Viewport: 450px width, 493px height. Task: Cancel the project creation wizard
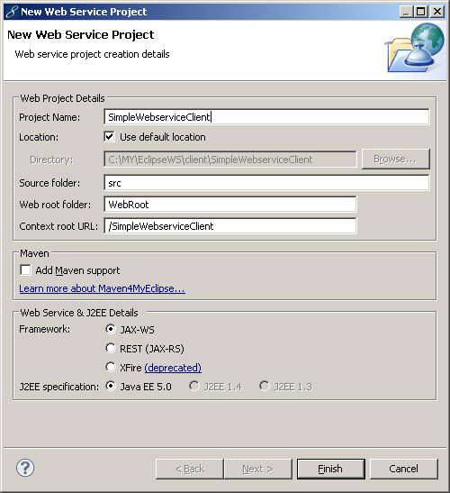pos(403,469)
